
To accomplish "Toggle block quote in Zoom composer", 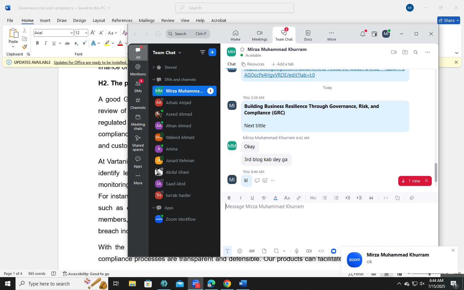I will [x=371, y=198].
